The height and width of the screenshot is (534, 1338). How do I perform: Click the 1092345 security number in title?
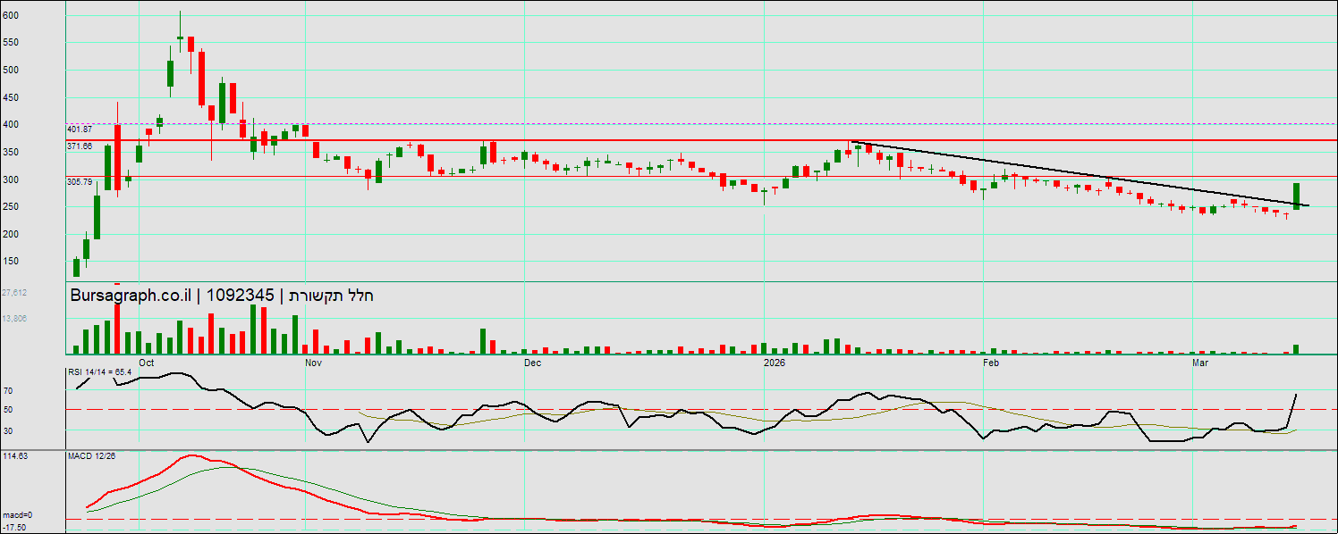240,296
